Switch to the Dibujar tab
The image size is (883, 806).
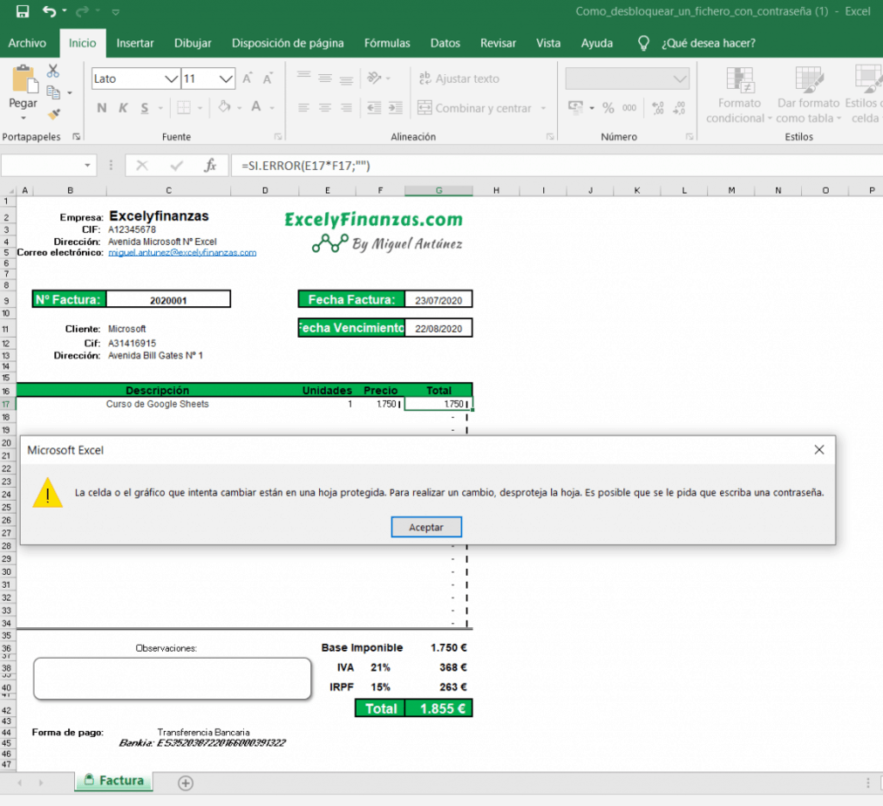click(193, 43)
